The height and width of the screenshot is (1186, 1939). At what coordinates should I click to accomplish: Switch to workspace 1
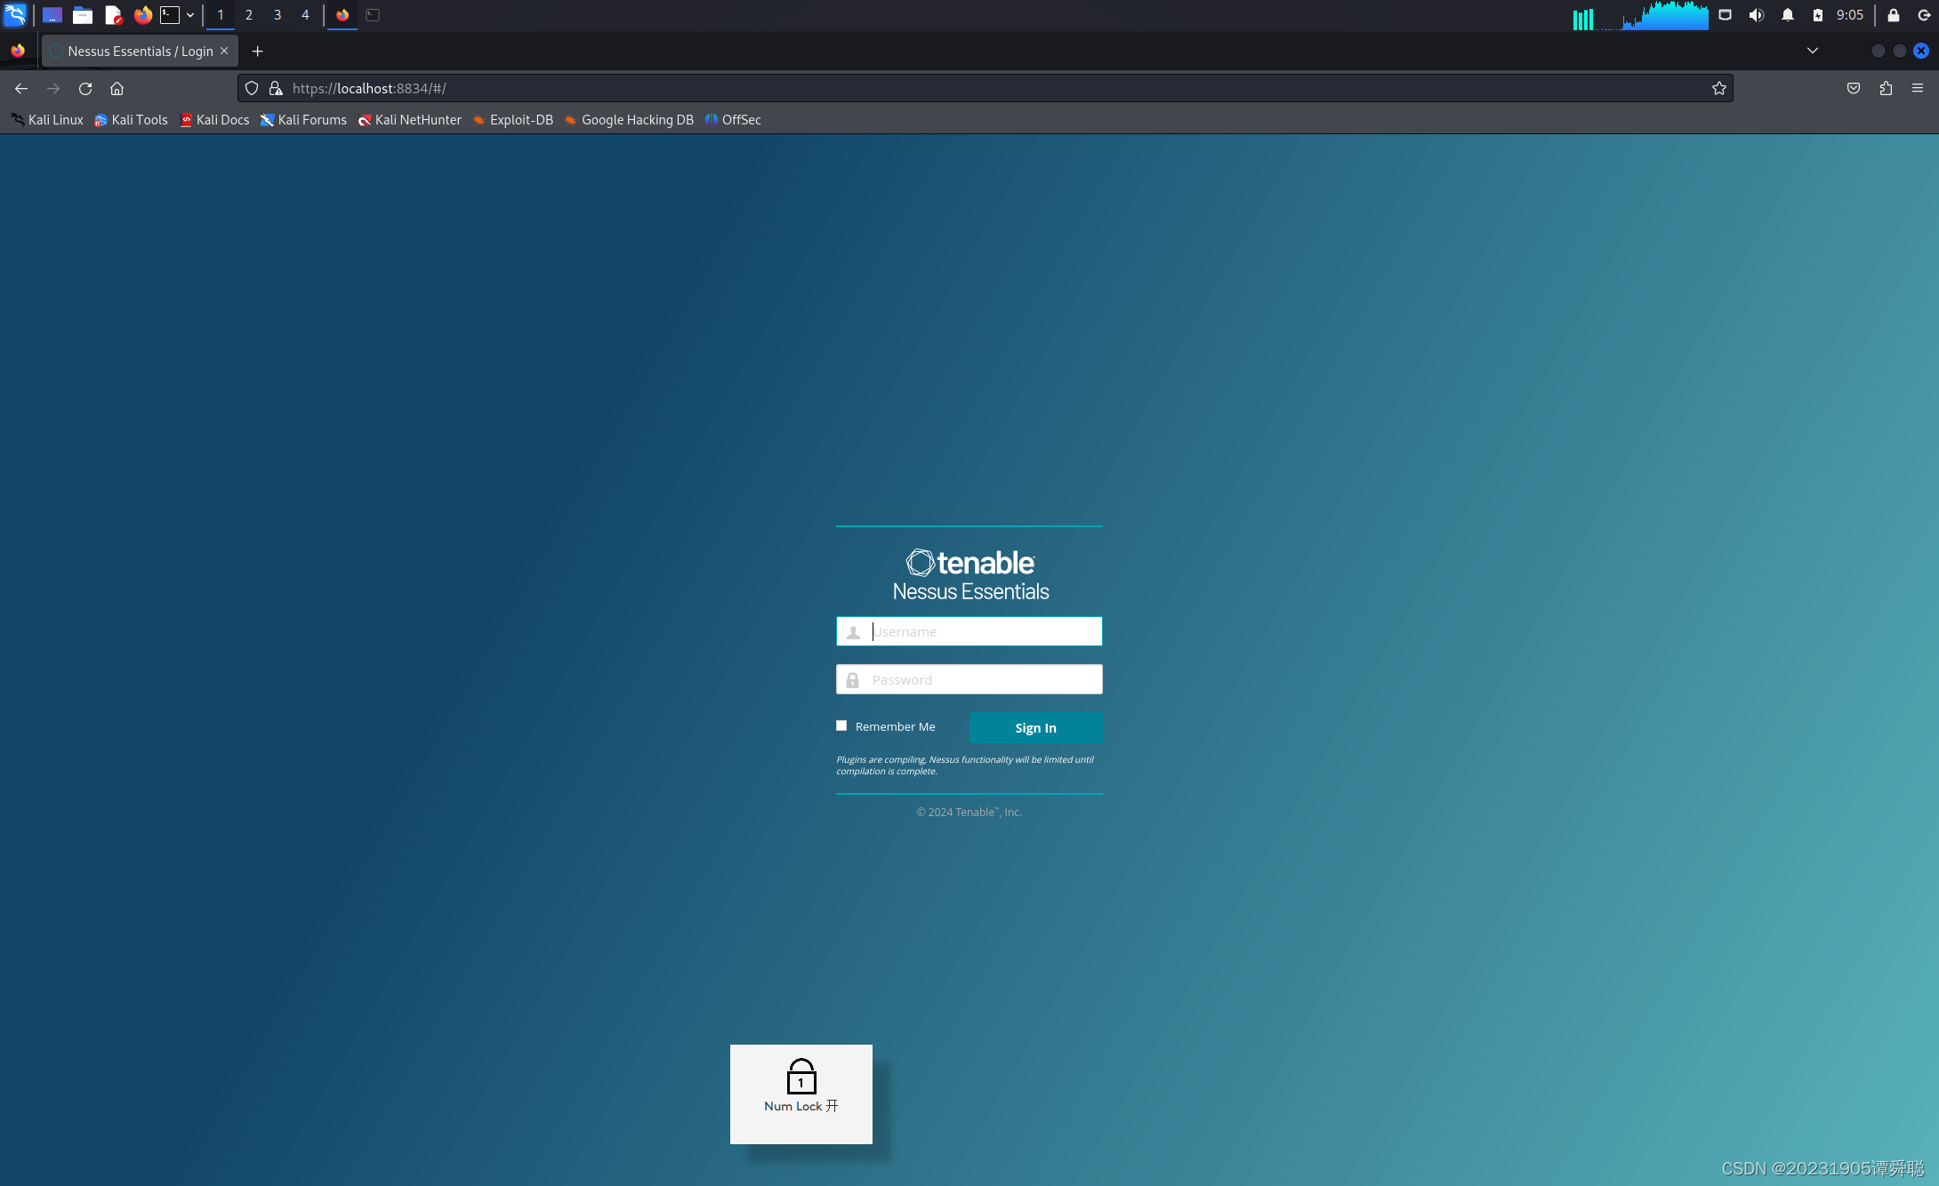point(221,15)
